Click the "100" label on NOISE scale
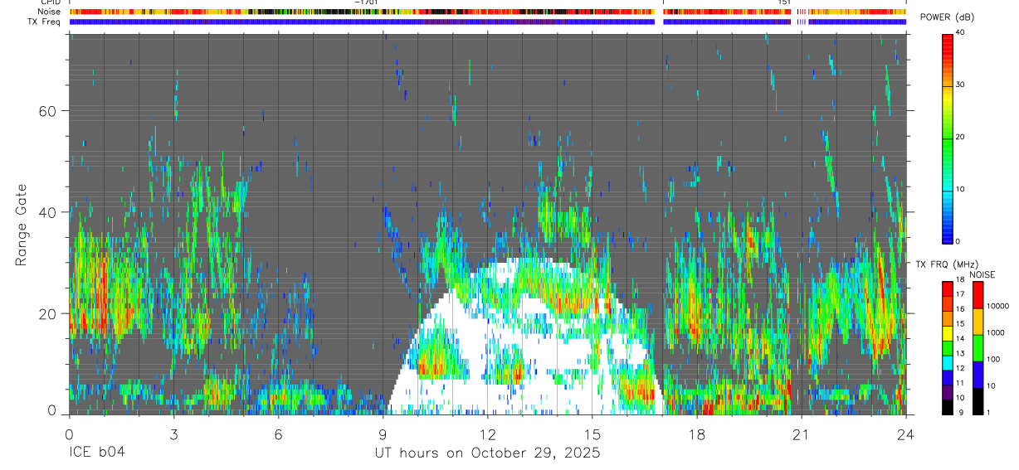 [x=994, y=359]
